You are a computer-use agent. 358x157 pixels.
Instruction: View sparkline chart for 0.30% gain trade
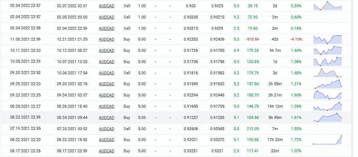point(328,6)
